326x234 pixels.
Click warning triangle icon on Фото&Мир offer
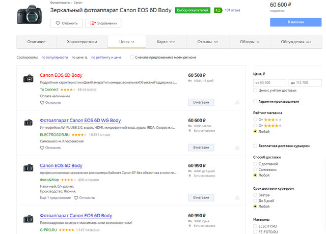point(237,197)
